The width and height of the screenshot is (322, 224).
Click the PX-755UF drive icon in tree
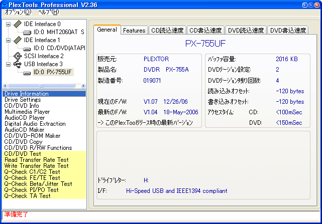pos(27,73)
